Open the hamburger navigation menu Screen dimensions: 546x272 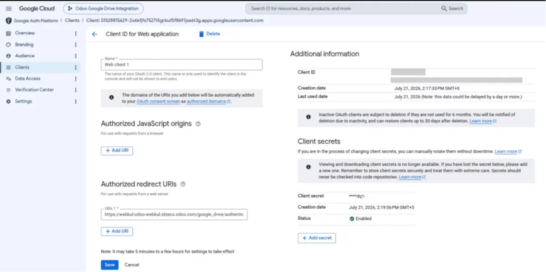point(8,9)
